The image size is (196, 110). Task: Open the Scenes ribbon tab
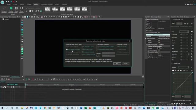click(15, 5)
